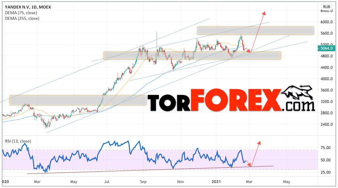Select the DEMA (75, close) indicator label
The height and width of the screenshot is (188, 338).
click(21, 13)
